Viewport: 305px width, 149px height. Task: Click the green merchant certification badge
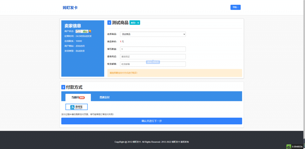click(x=85, y=31)
